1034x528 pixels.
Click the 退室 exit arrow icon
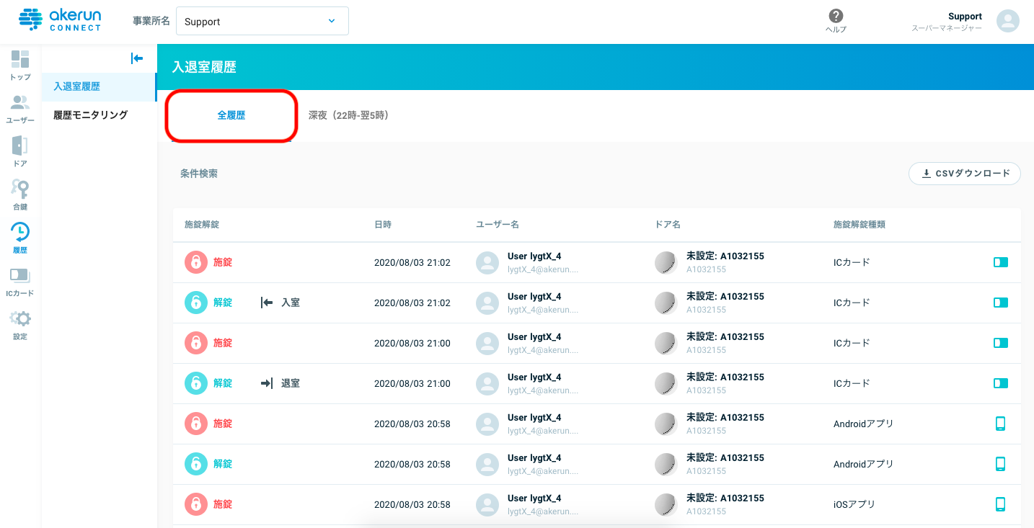click(267, 383)
